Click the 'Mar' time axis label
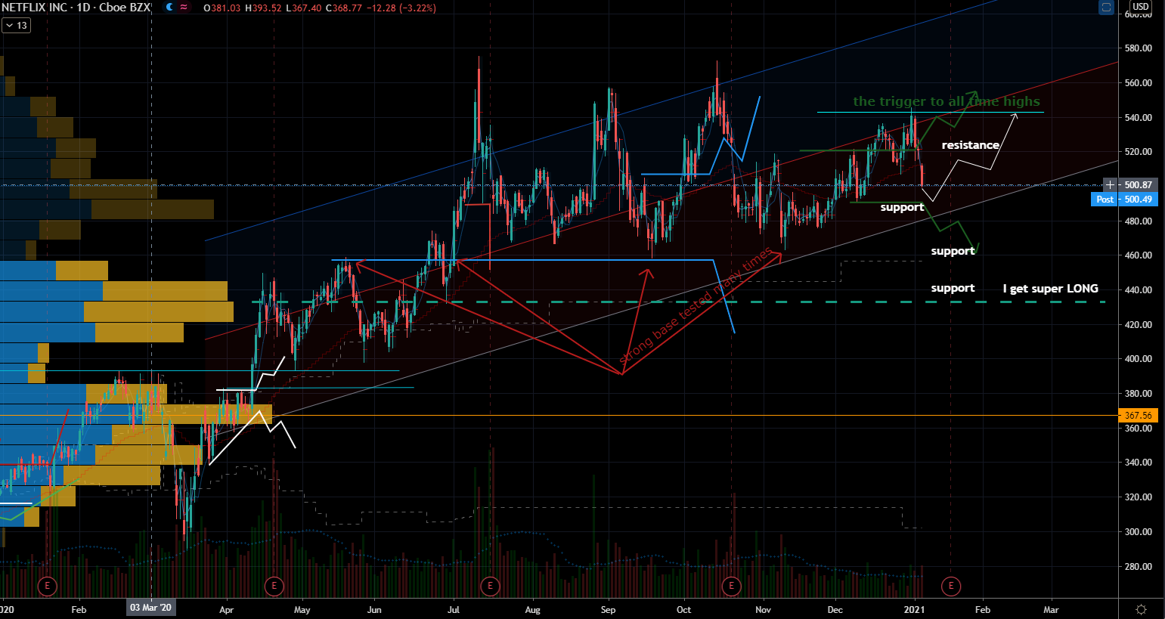Image resolution: width=1165 pixels, height=619 pixels. [1052, 610]
